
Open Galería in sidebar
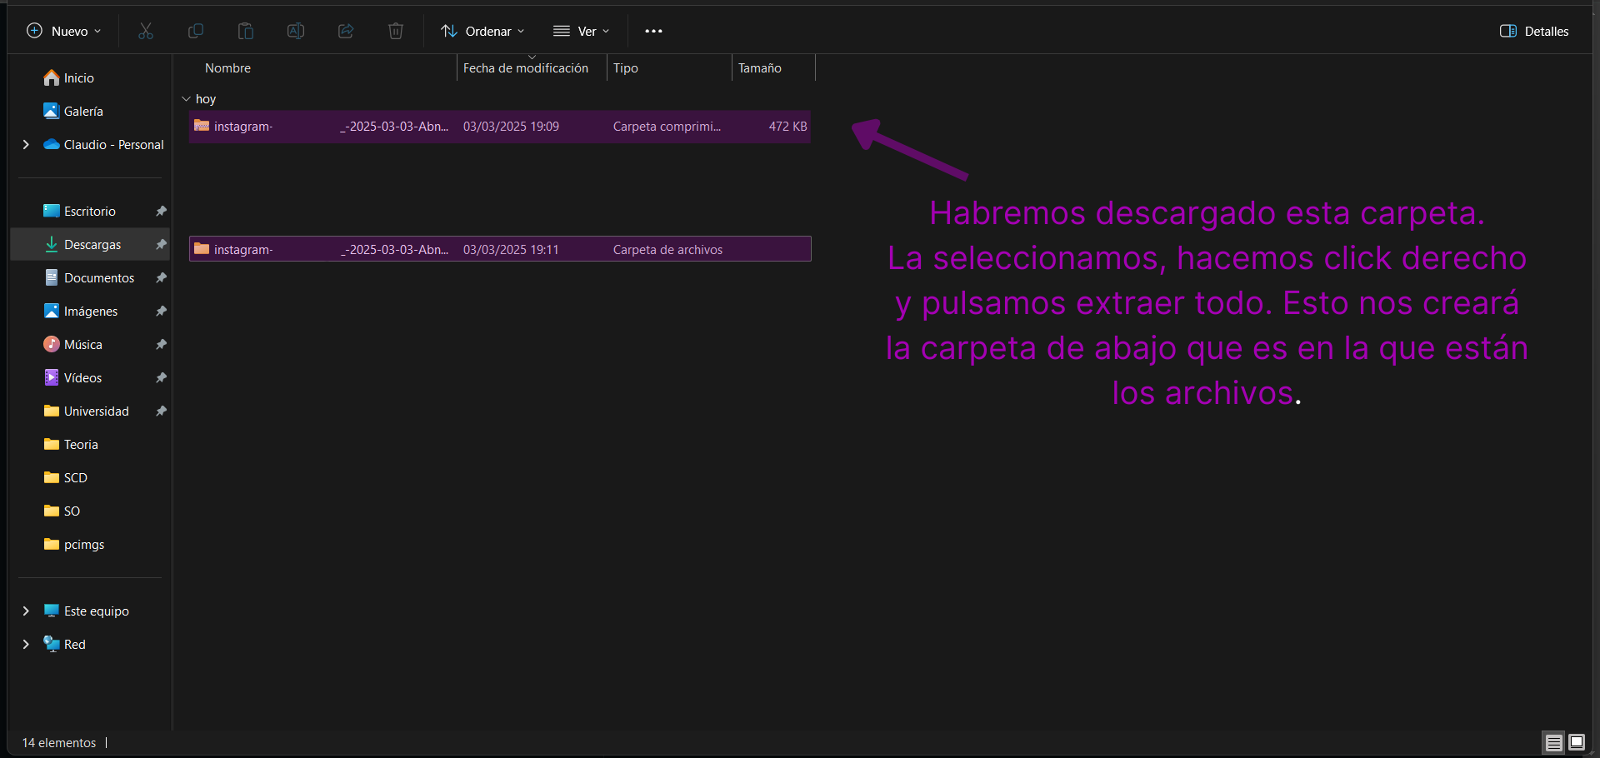[73, 111]
